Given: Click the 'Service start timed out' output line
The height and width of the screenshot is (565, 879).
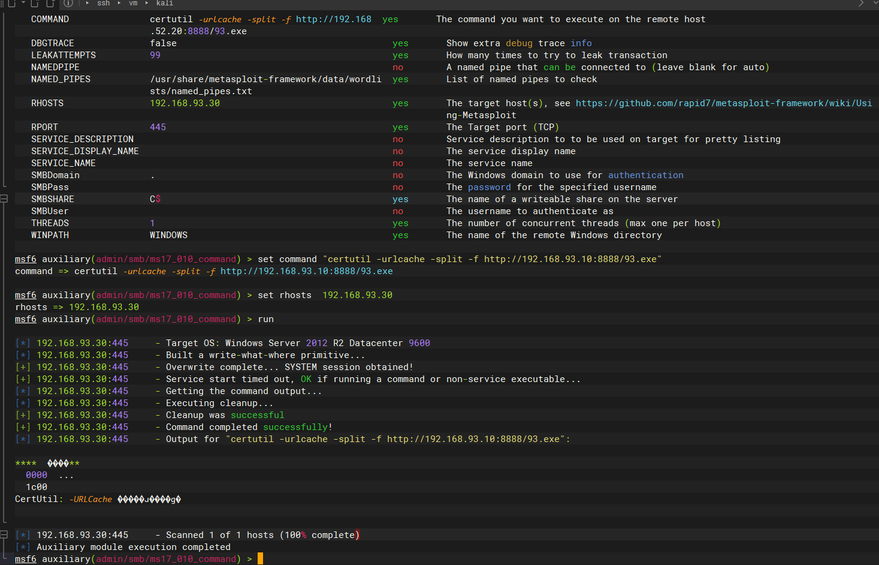Looking at the screenshot, I should pyautogui.click(x=298, y=379).
